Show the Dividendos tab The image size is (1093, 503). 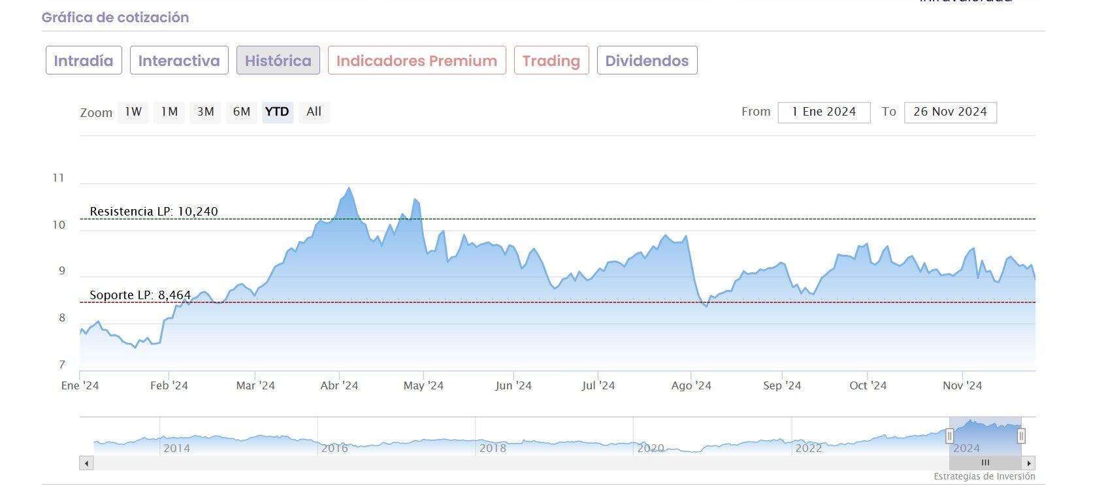coord(647,61)
